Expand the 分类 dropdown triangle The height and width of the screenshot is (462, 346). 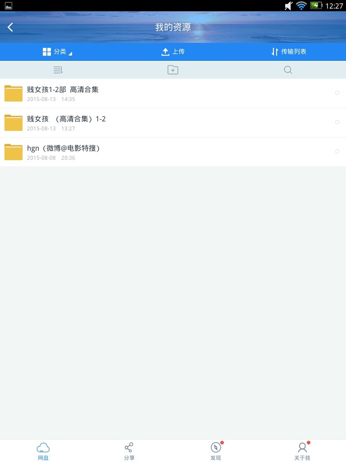click(70, 54)
